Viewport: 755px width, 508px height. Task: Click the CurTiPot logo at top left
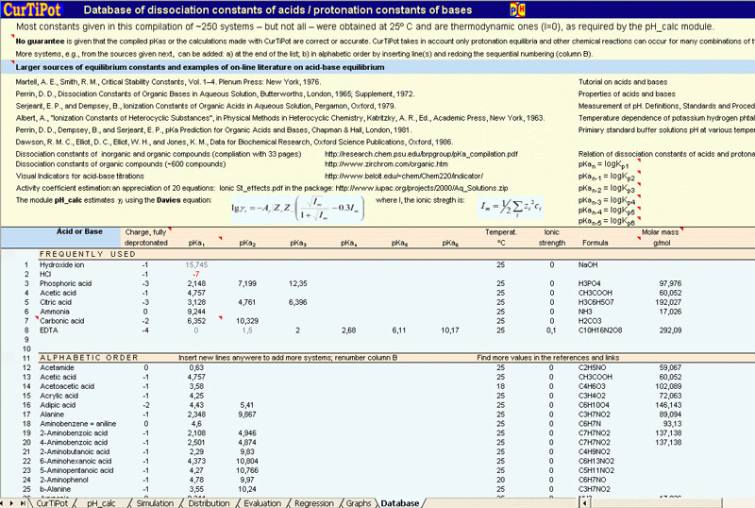(33, 9)
